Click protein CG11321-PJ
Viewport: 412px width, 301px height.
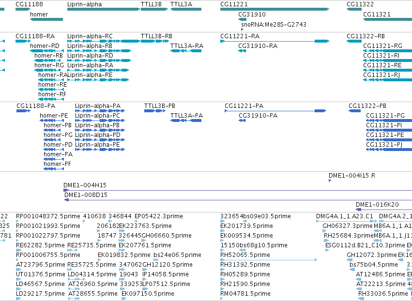tap(389, 150)
